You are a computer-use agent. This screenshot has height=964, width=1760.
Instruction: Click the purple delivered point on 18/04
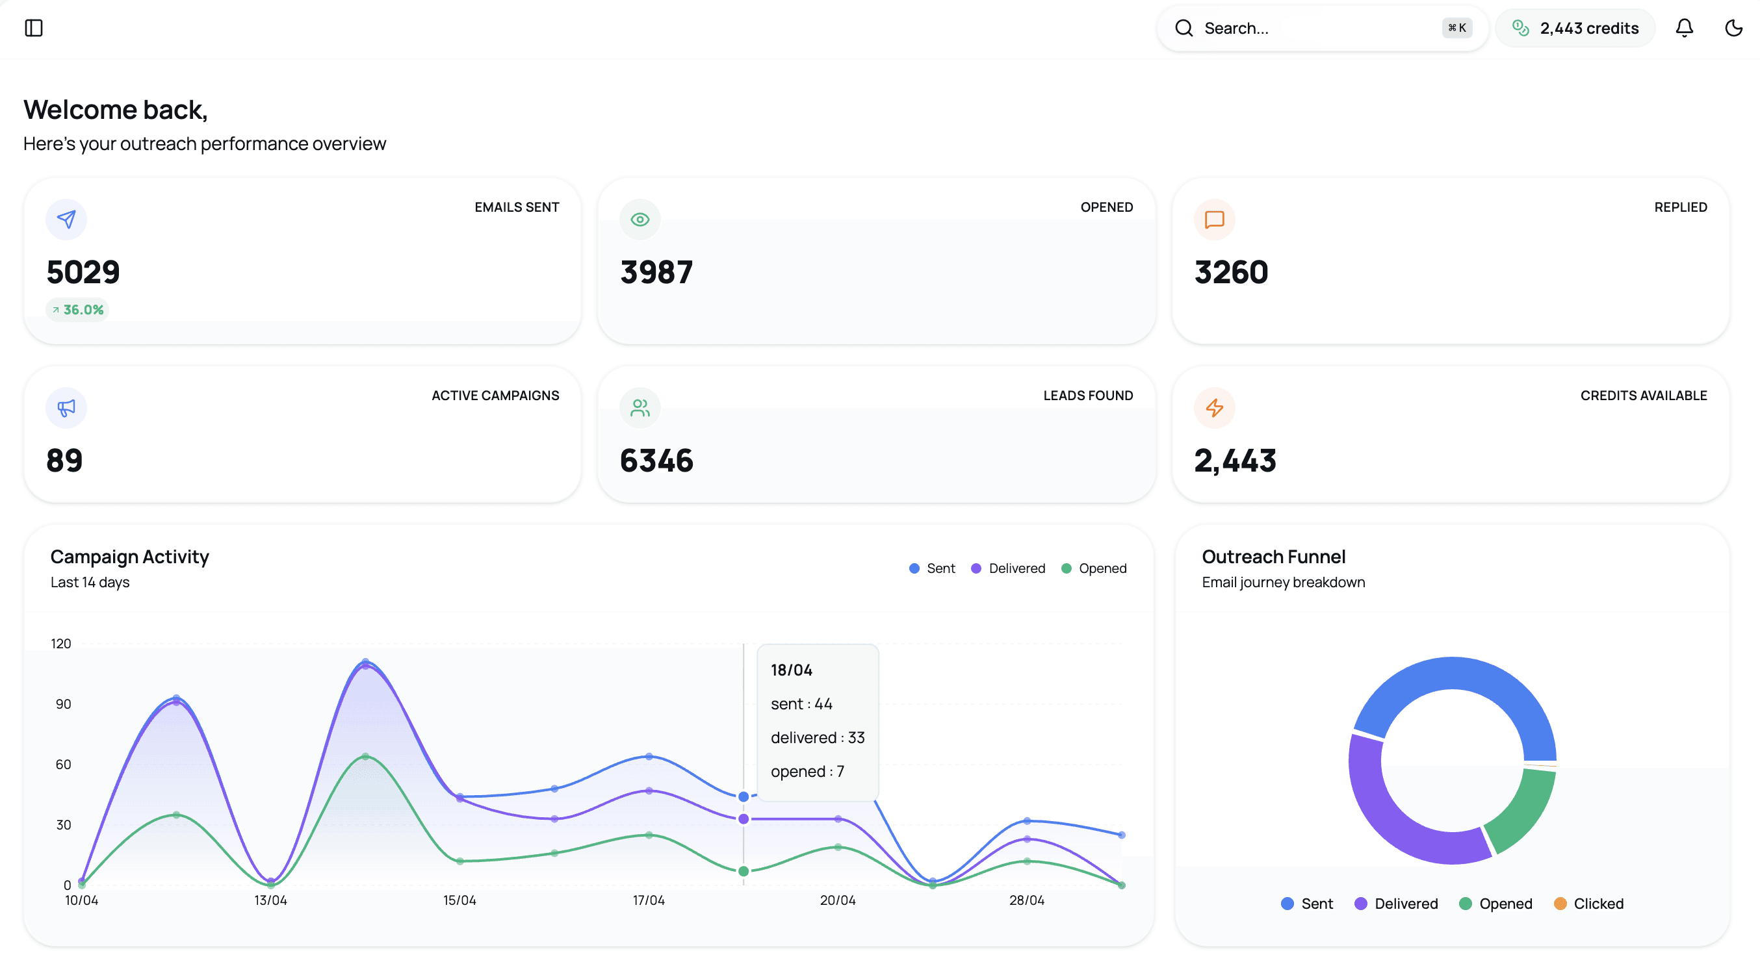pyautogui.click(x=744, y=818)
